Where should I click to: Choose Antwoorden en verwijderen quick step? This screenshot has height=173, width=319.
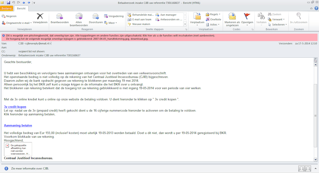click(x=169, y=19)
